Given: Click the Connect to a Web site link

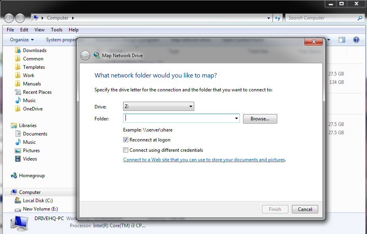Looking at the screenshot, I should 204,160.
